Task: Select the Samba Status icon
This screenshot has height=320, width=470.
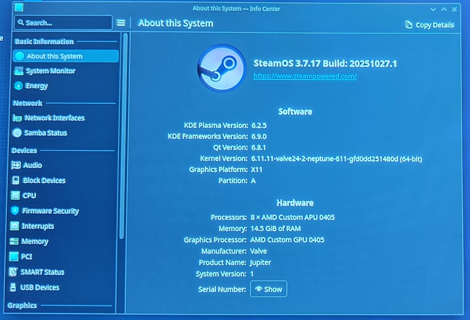Action: [17, 133]
